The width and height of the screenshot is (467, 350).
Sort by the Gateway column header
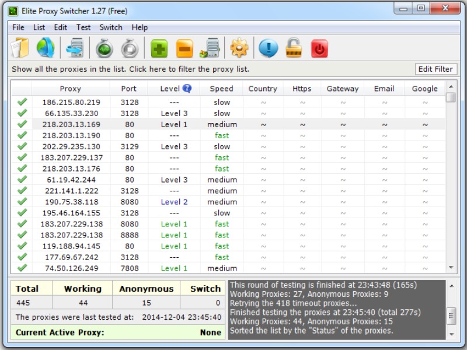(343, 89)
